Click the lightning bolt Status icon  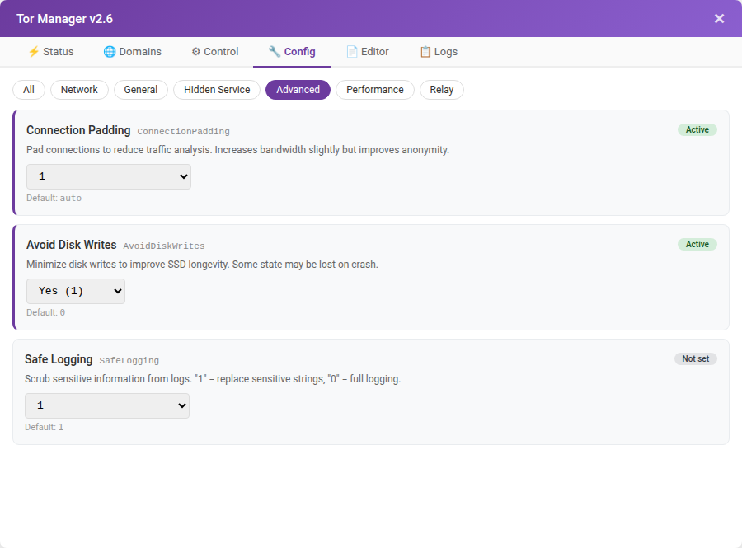[x=34, y=52]
